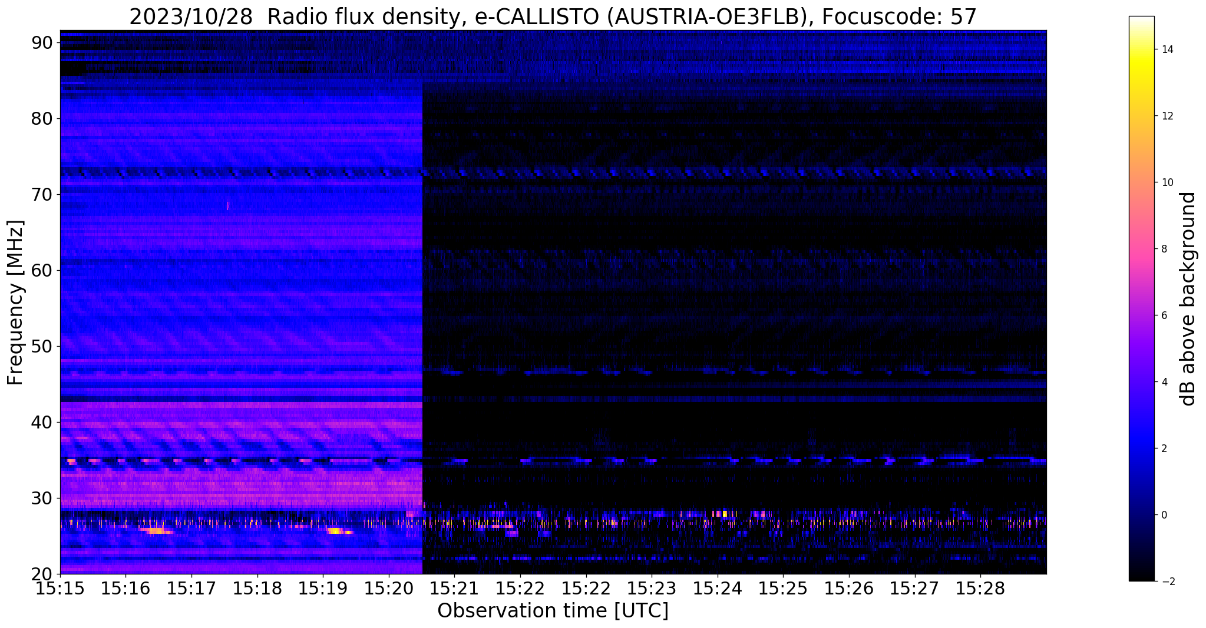This screenshot has width=1206, height=628.
Task: Click the 'dB above background' colorbar label
Action: (x=1188, y=299)
